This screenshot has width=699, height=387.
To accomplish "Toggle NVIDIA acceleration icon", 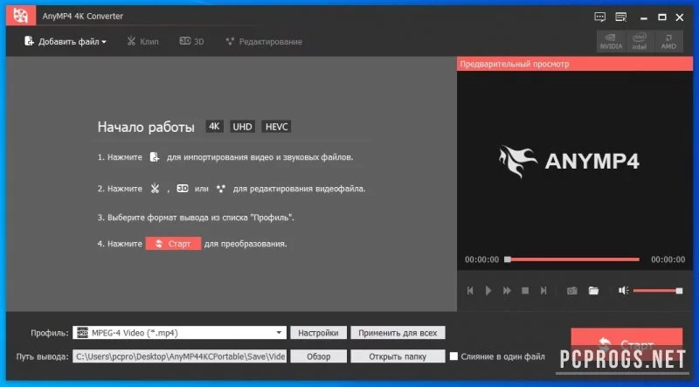I will pos(611,41).
